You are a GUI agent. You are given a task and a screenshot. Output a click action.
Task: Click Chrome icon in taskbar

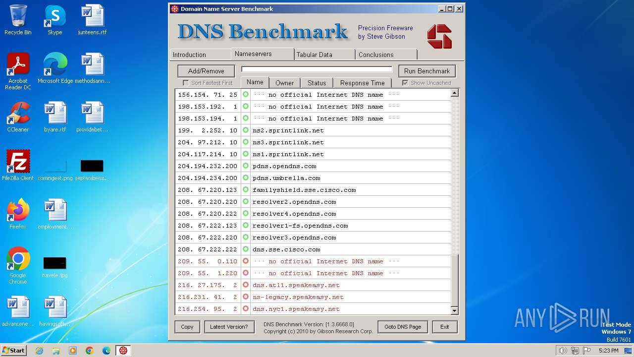[89, 351]
